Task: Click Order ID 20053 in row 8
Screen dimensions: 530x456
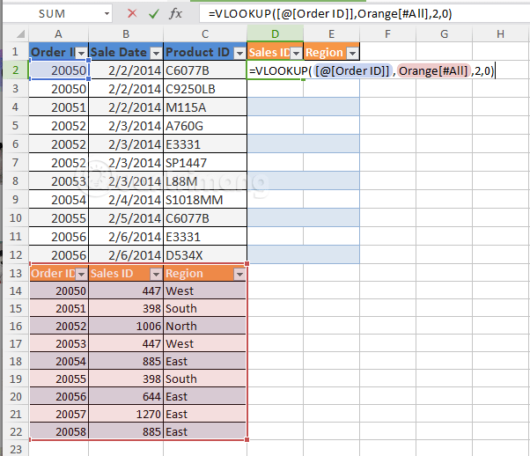Action: tap(58, 181)
